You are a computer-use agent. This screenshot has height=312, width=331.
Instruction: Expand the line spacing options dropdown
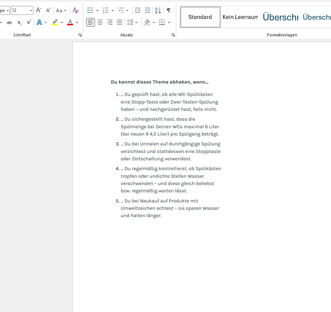[x=136, y=22]
